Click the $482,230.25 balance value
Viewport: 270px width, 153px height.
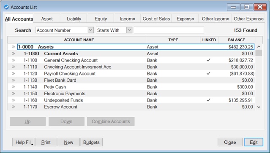(x=241, y=47)
